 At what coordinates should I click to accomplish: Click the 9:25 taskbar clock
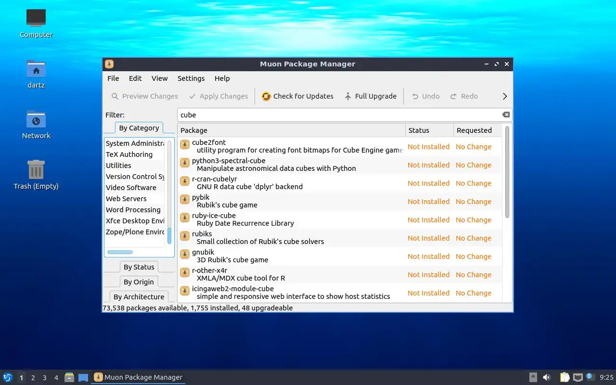point(606,378)
